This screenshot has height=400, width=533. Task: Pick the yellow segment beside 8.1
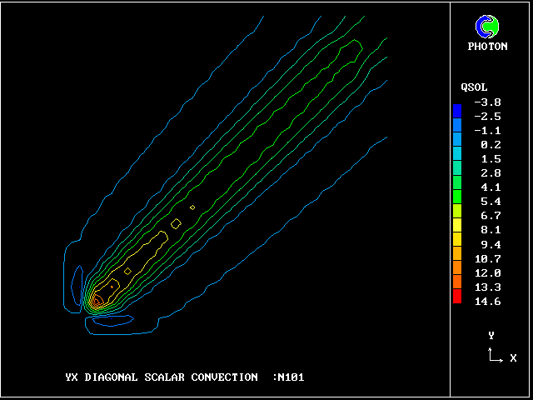(457, 230)
